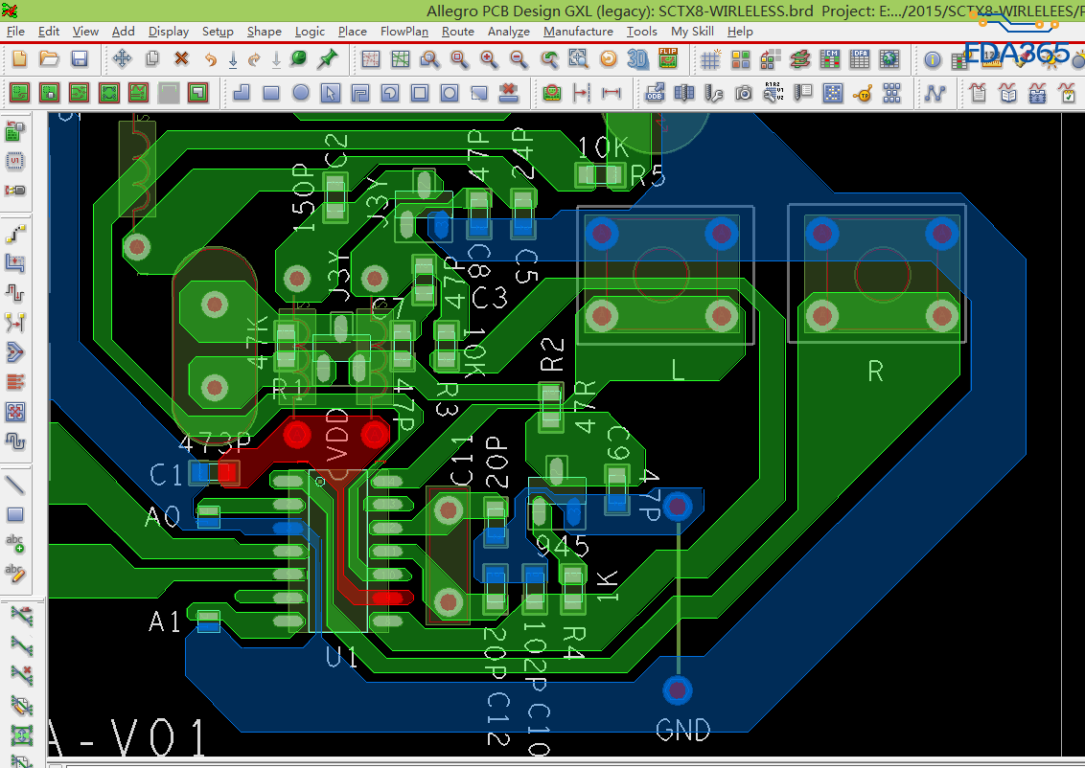Image resolution: width=1085 pixels, height=768 pixels.
Task: Open the DFA spreadsheet icon
Action: [x=860, y=59]
